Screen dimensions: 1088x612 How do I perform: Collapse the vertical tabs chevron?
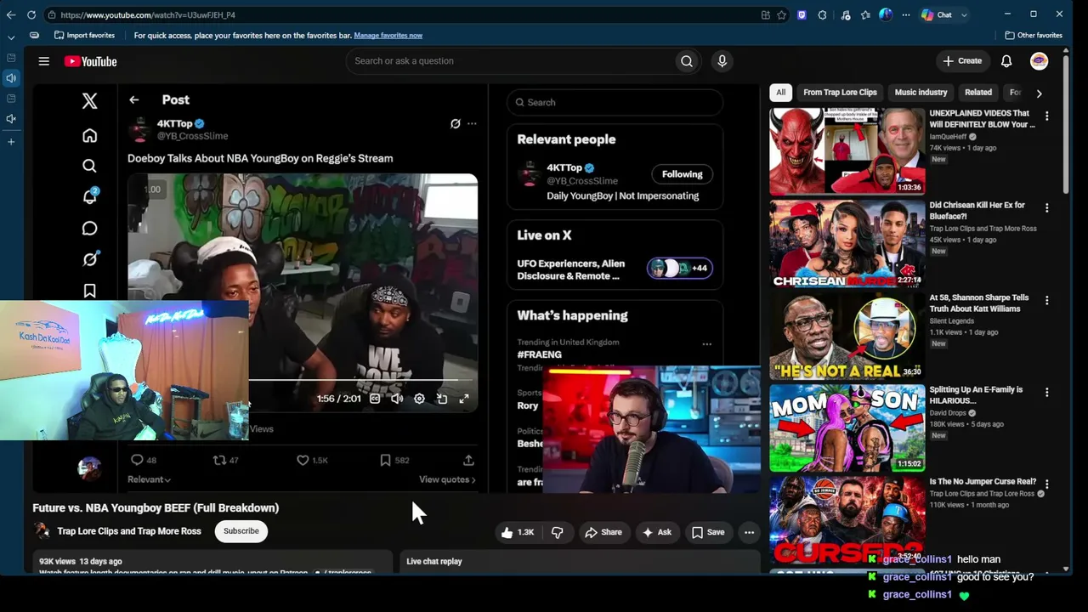[11, 37]
